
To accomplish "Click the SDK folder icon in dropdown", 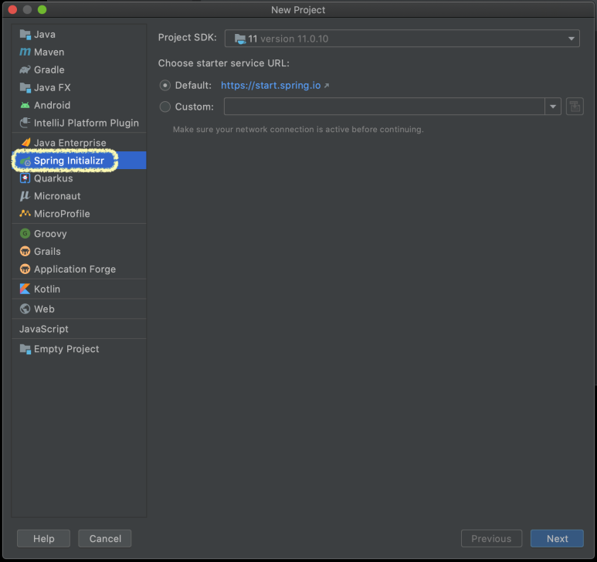I will pyautogui.click(x=240, y=39).
